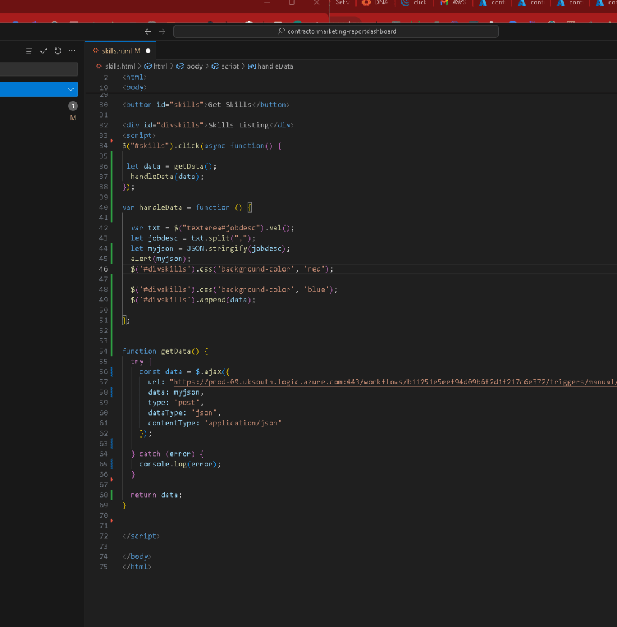Click the M modified status in sidebar
The height and width of the screenshot is (627, 617).
[73, 118]
